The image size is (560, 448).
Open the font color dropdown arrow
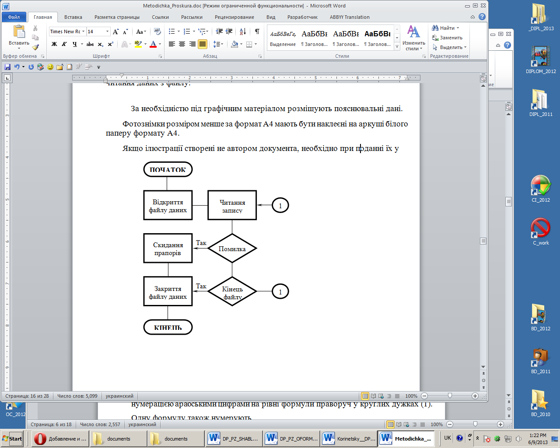(160, 44)
